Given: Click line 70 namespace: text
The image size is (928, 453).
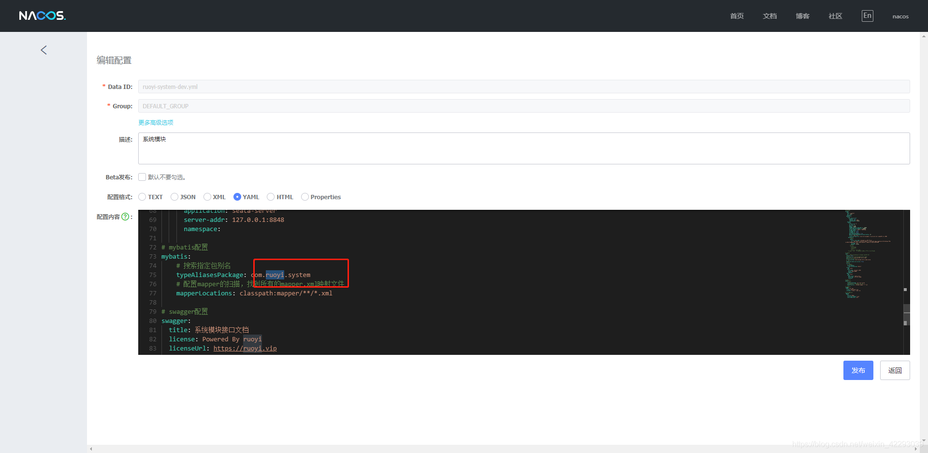Looking at the screenshot, I should point(202,229).
